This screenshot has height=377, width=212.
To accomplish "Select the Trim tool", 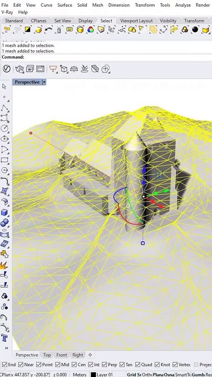I will pos(4,275).
